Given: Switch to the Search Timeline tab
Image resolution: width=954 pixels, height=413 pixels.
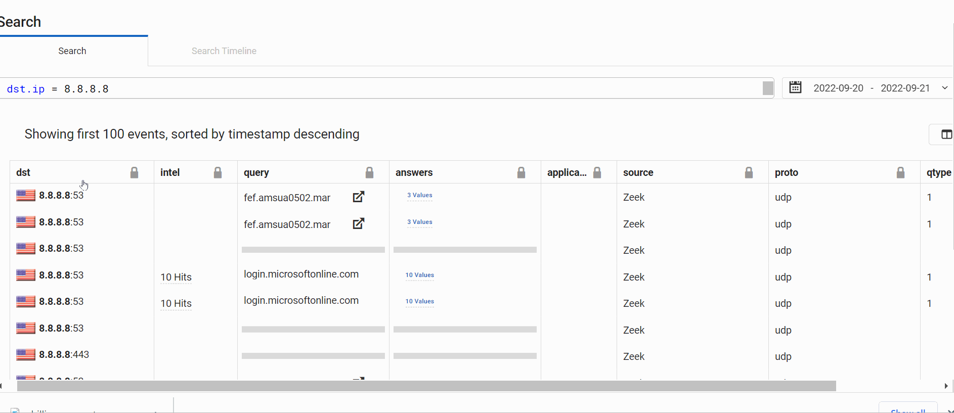Looking at the screenshot, I should pyautogui.click(x=224, y=51).
